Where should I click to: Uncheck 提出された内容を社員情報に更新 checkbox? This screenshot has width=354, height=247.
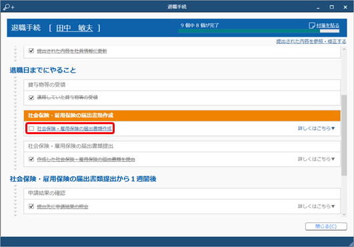click(31, 51)
